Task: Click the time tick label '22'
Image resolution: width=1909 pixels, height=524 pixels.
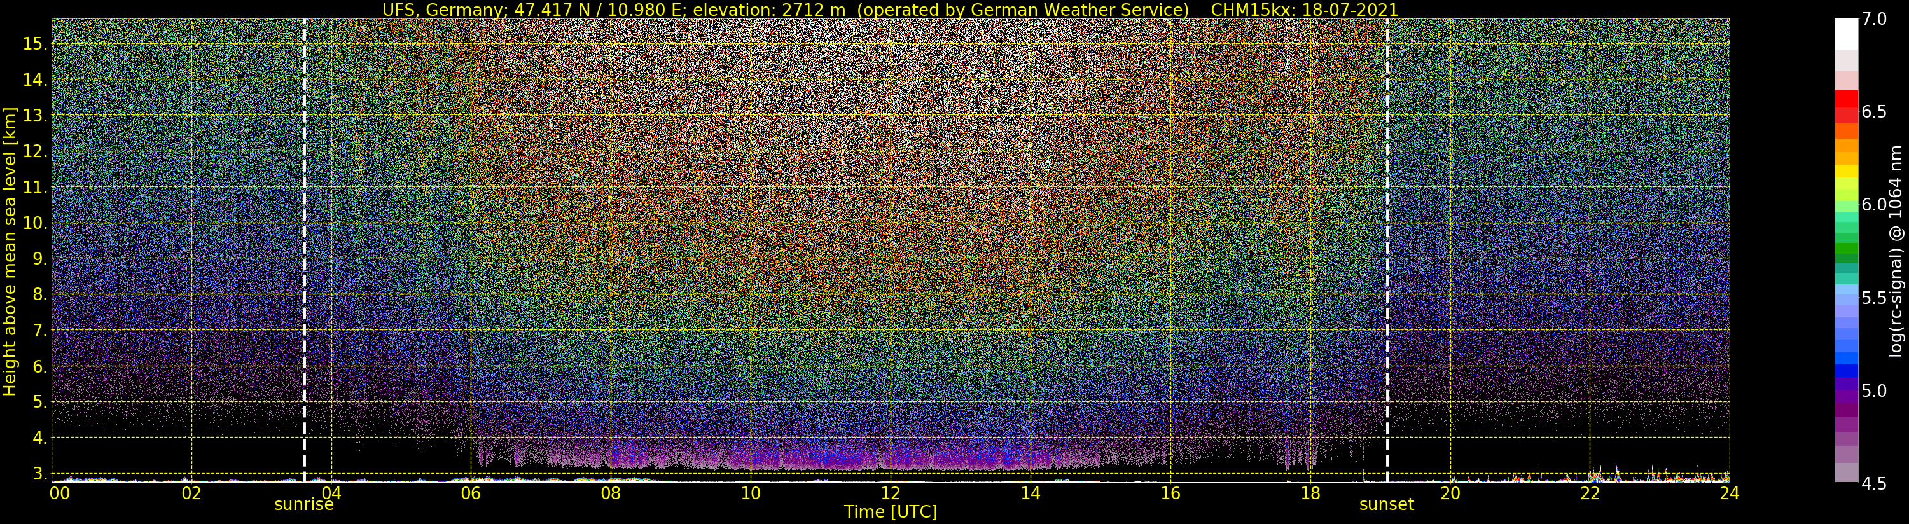Action: (x=1590, y=493)
